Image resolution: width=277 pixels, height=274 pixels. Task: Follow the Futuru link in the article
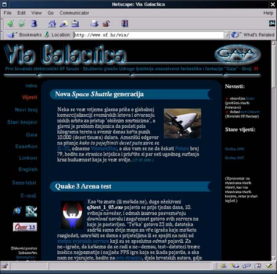click(182, 149)
